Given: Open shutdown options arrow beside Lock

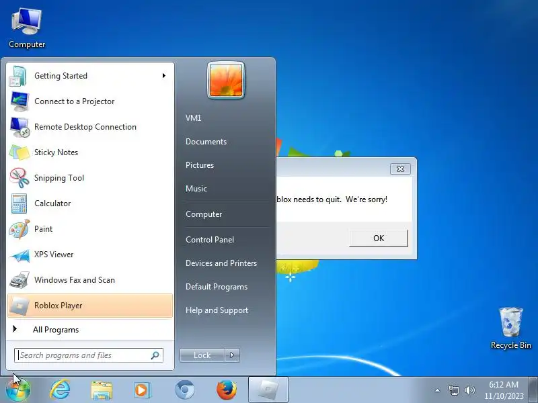Looking at the screenshot, I should [232, 355].
